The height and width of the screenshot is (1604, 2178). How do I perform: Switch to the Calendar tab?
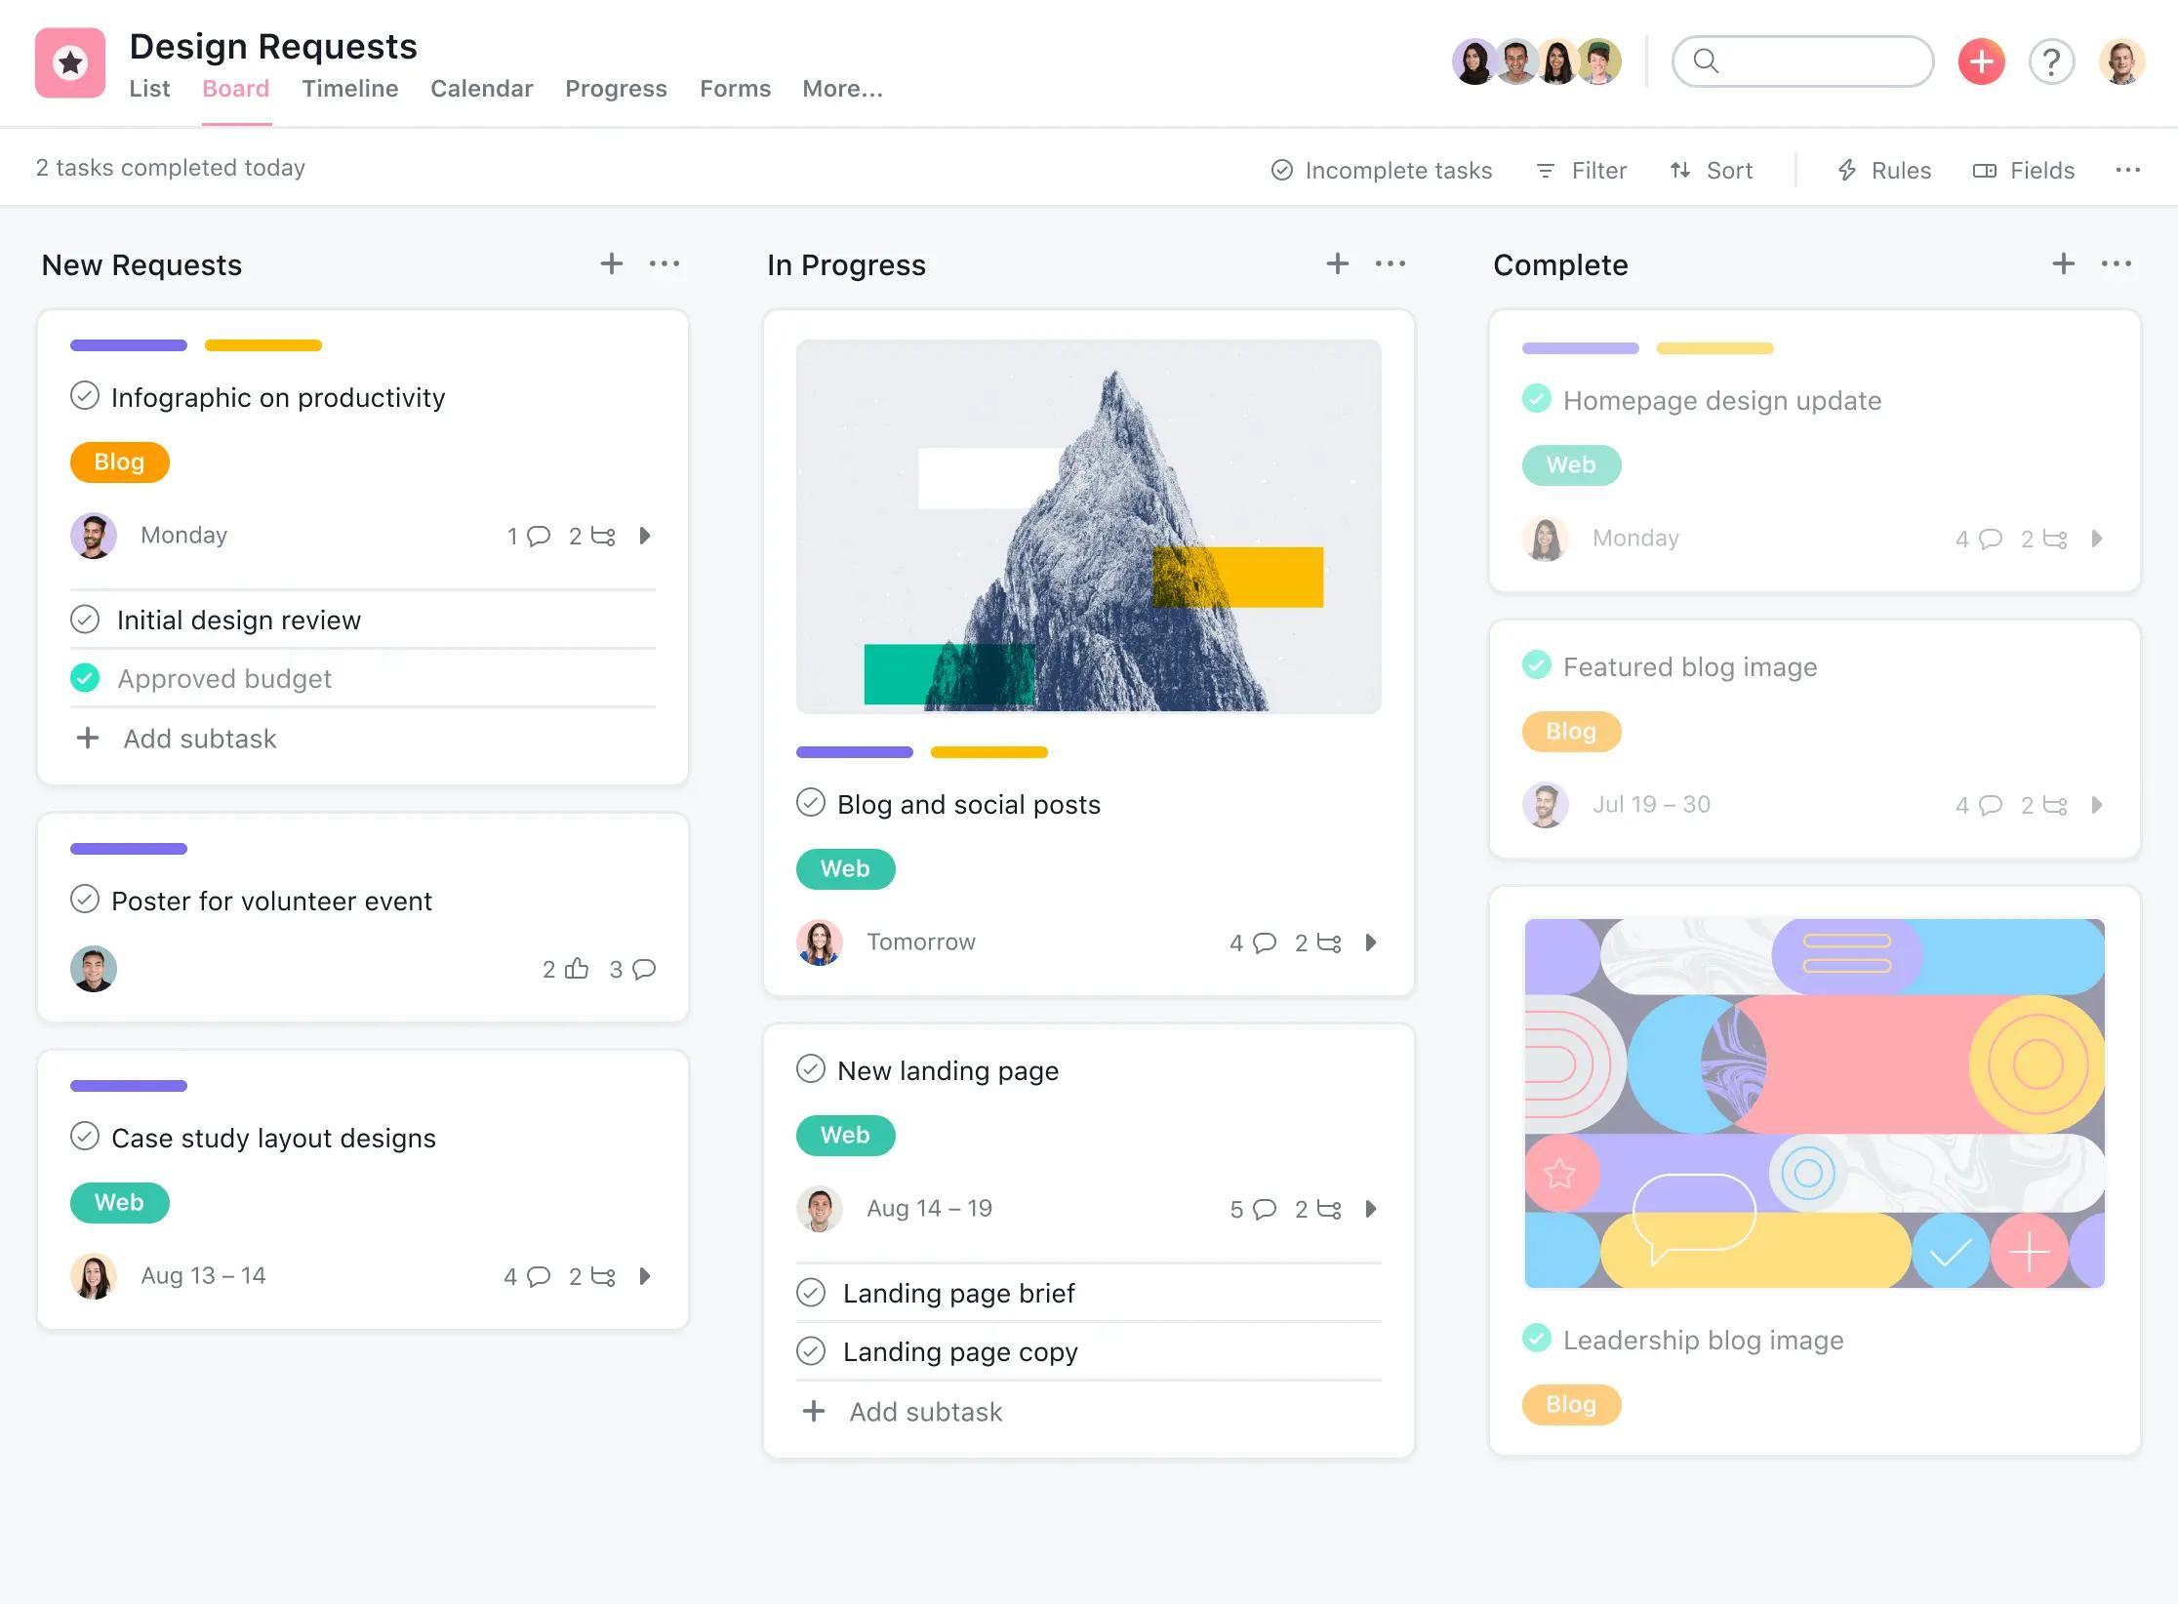pos(480,86)
